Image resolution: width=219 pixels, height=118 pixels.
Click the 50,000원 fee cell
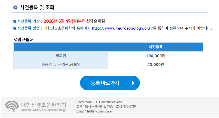pyautogui.click(x=155, y=64)
